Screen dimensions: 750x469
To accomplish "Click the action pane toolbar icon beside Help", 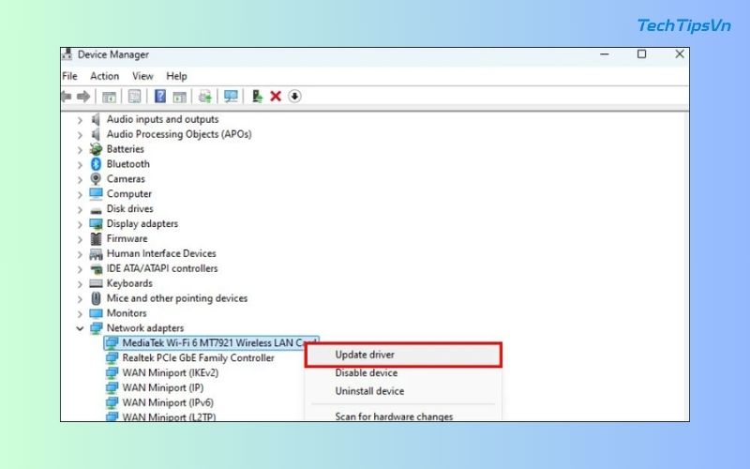I will pos(179,97).
